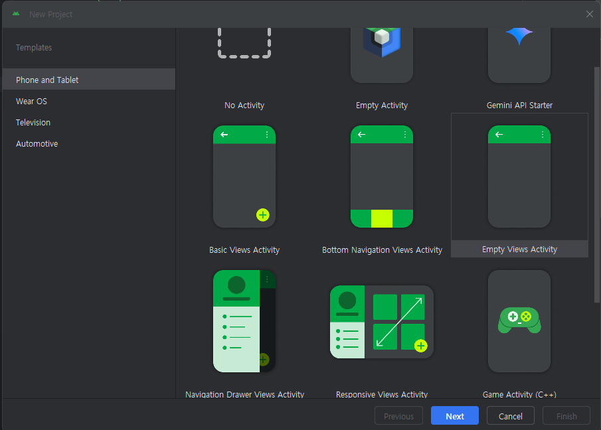
Task: Choose the Bottom Navigation Views Activity icon
Action: 382,177
